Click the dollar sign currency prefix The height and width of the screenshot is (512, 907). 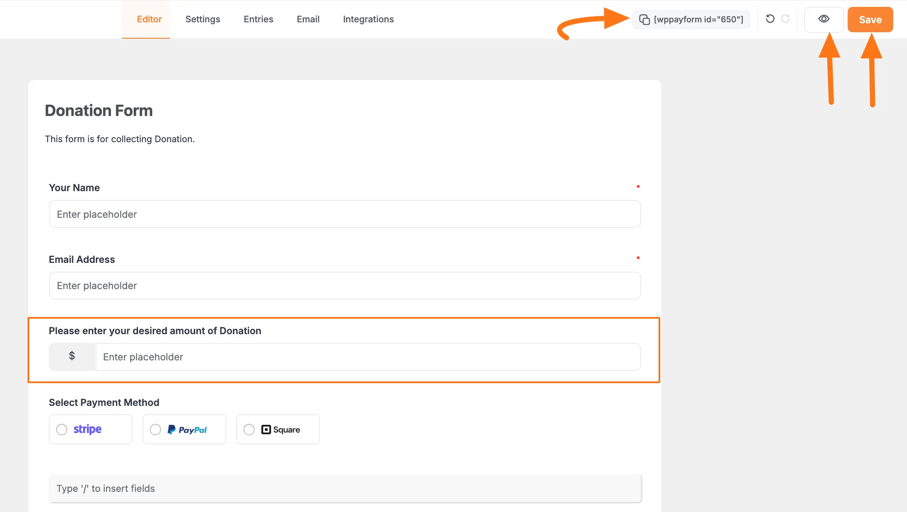[72, 357]
